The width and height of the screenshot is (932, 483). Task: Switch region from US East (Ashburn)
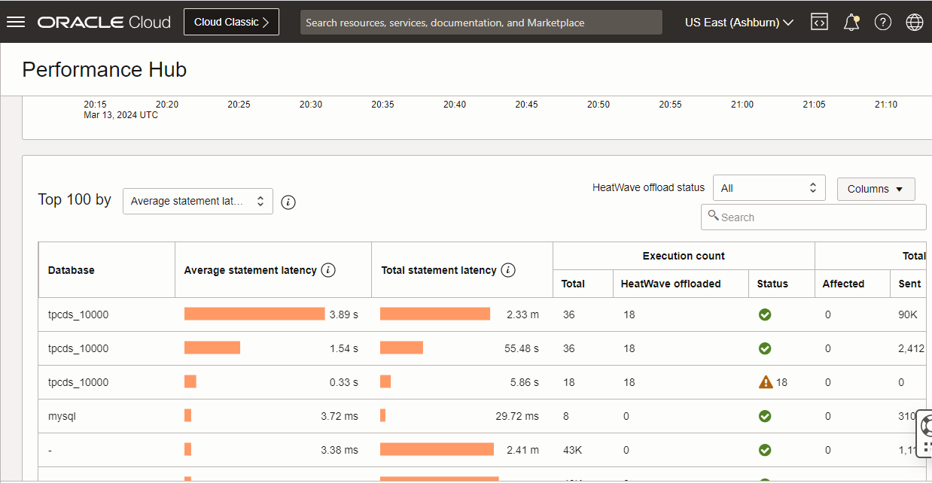738,22
